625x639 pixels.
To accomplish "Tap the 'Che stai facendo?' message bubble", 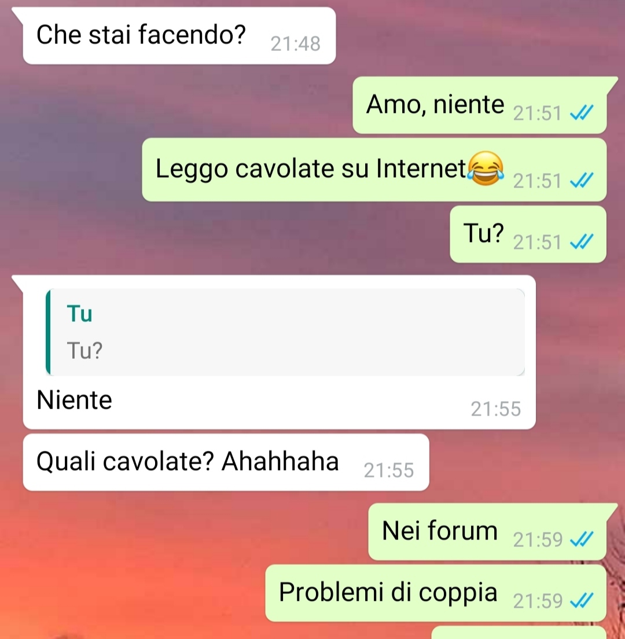I will (179, 36).
